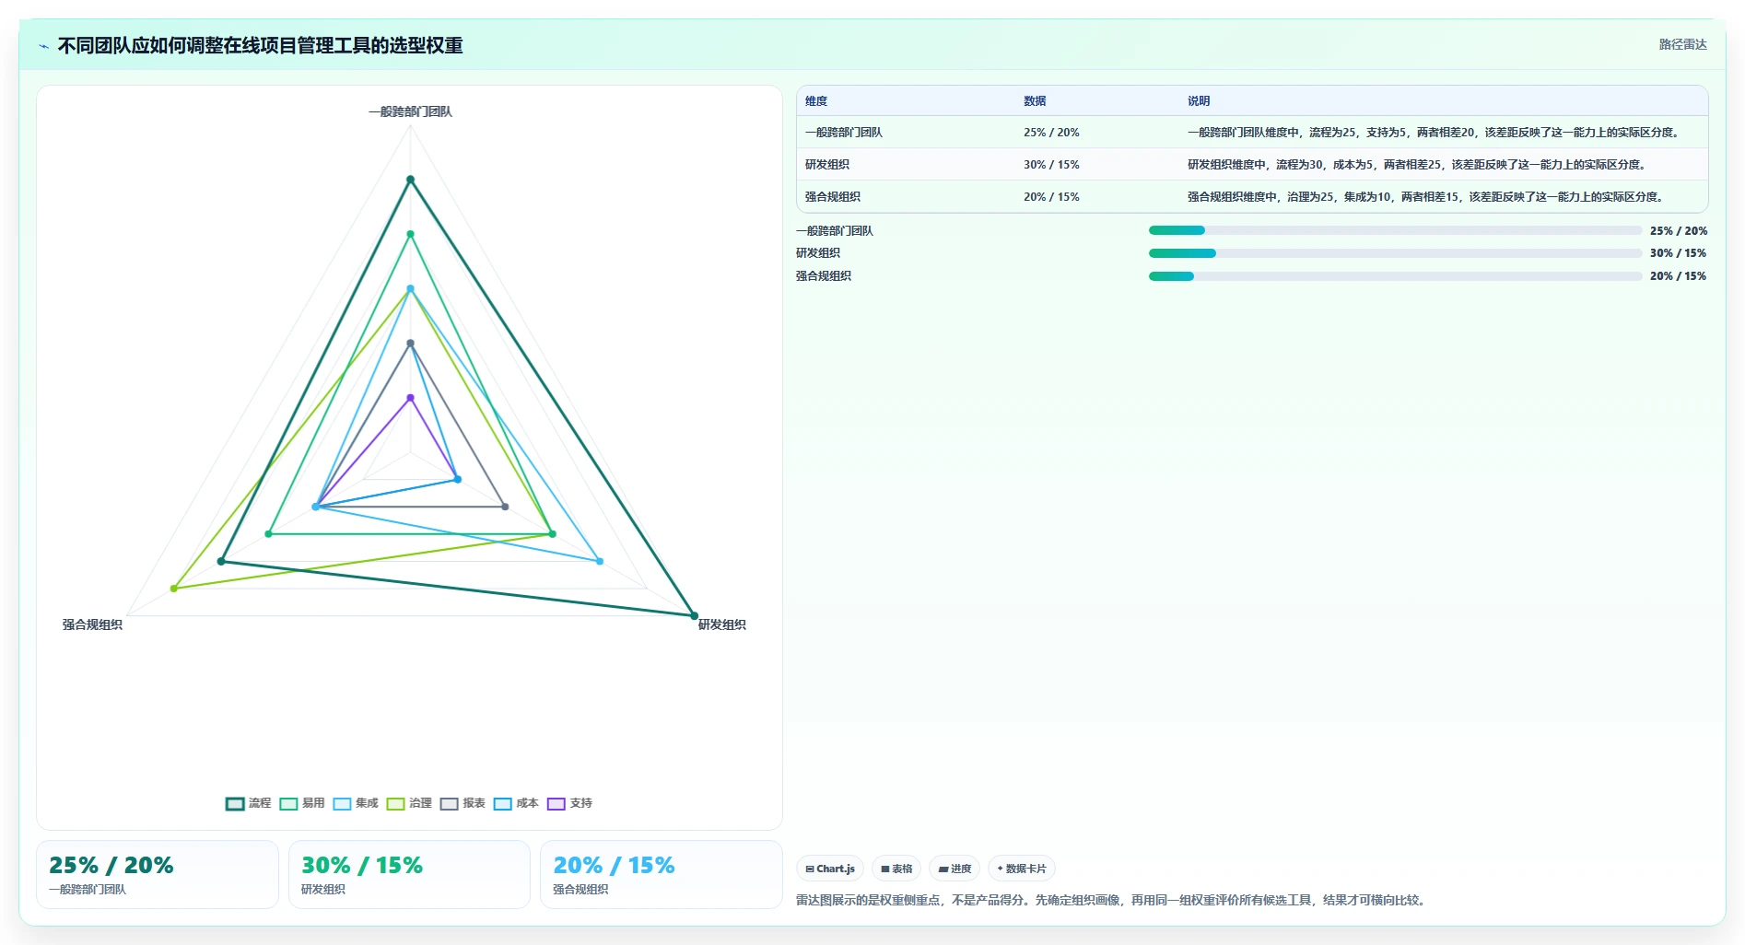Click the 支持 data point on 一般跨部门团队 axis
The width and height of the screenshot is (1745, 945).
pos(410,398)
